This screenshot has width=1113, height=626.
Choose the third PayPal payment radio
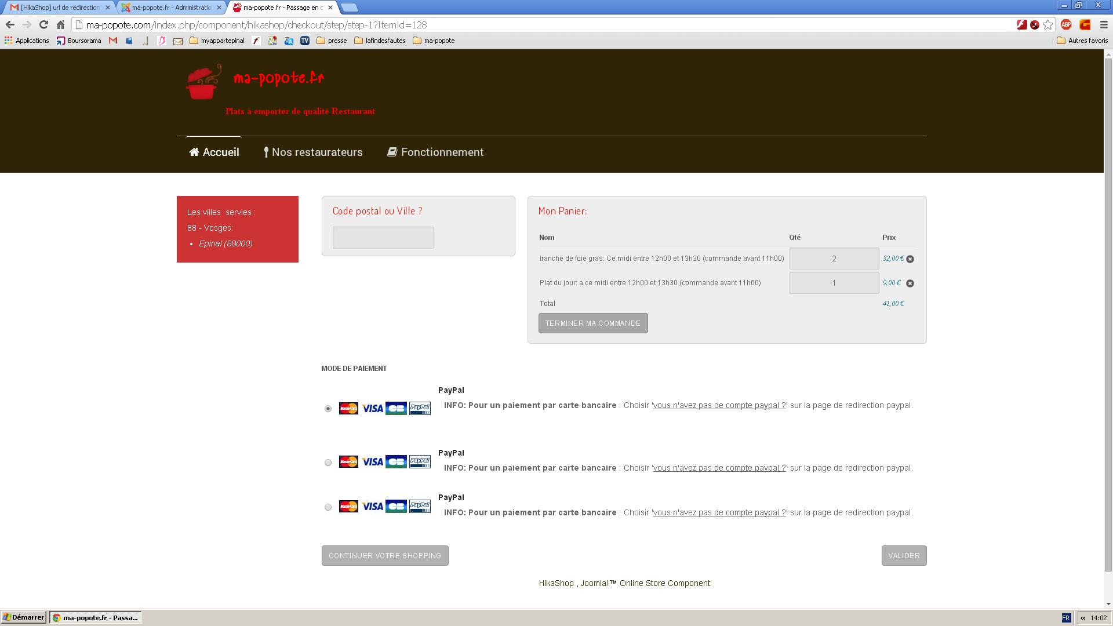(328, 507)
